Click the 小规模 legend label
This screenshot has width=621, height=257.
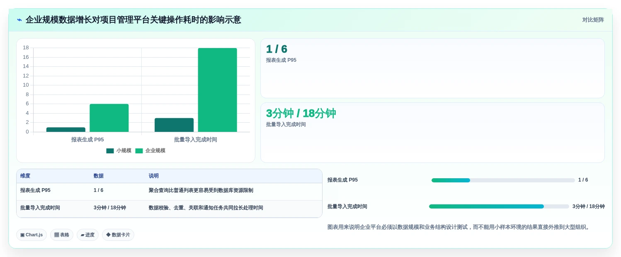tap(124, 151)
